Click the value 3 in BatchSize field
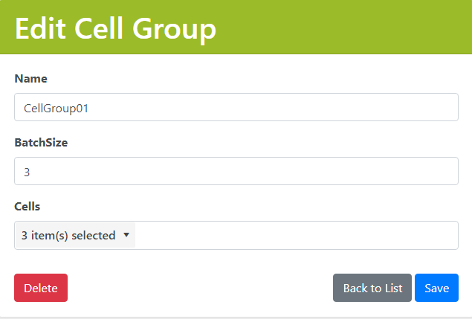 (28, 172)
